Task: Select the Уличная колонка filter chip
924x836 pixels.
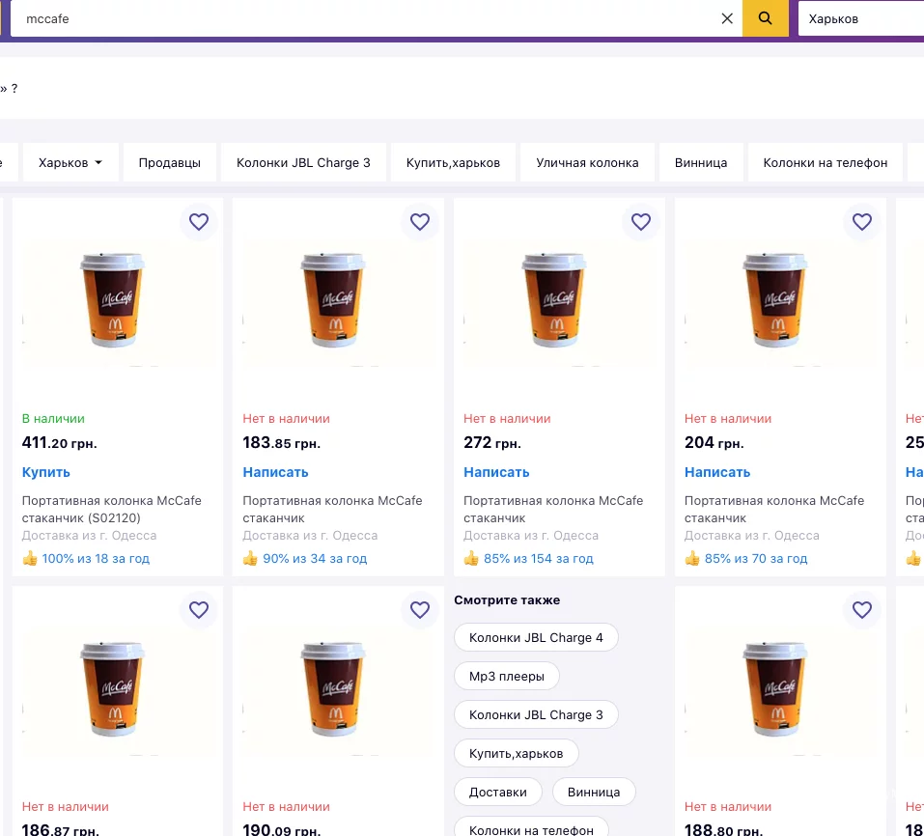Action: (588, 162)
